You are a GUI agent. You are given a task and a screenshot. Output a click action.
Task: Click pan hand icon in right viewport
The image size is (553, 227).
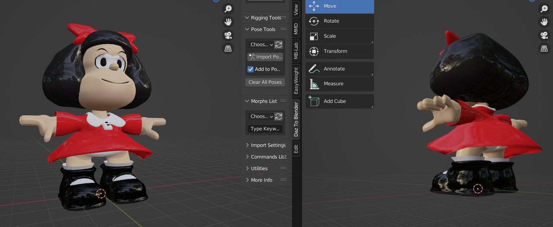544,22
